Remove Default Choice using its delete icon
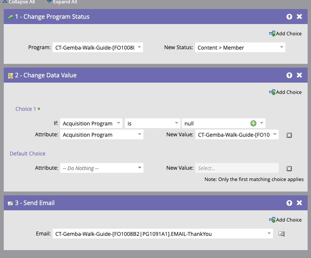Image resolution: width=311 pixels, height=258 pixels. pos(289,169)
